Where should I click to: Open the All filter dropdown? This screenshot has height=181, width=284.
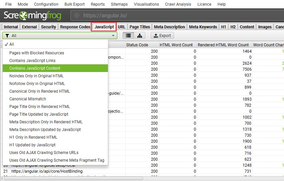60,36
